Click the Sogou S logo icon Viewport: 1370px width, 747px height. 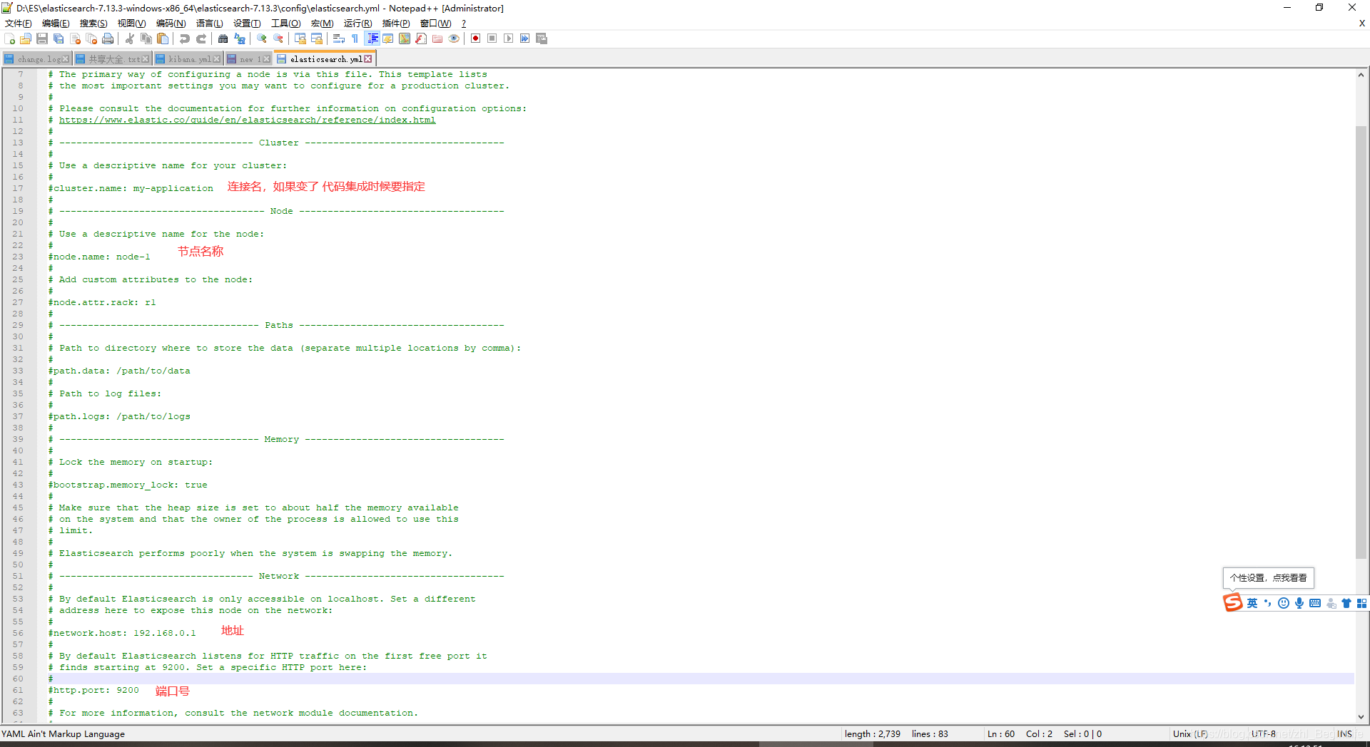click(x=1233, y=603)
